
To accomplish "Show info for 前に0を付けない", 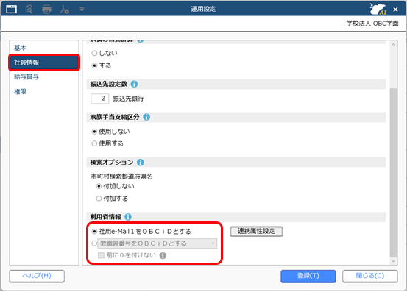I will pyautogui.click(x=163, y=256).
